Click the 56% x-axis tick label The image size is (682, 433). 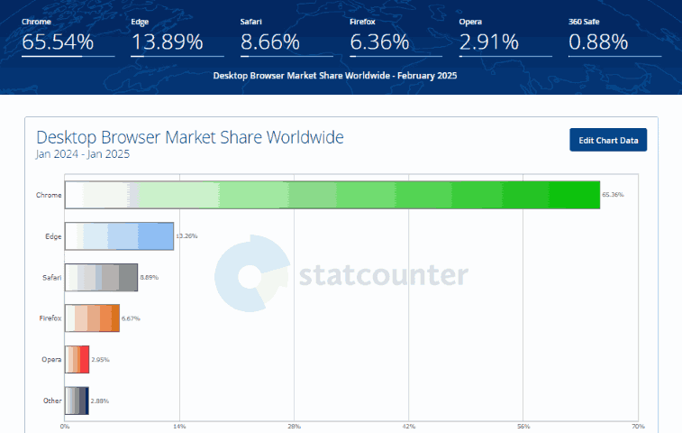(523, 427)
